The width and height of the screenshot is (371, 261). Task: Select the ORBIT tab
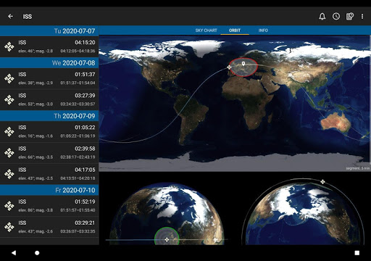point(235,30)
